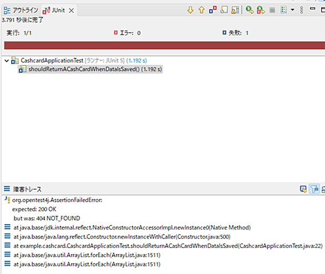Click the blue failure icon beside 失敗

pyautogui.click(x=224, y=33)
